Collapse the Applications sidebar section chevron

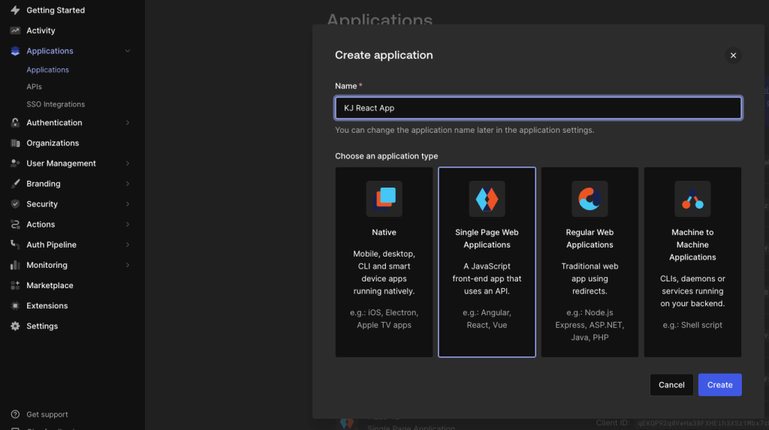click(x=128, y=51)
